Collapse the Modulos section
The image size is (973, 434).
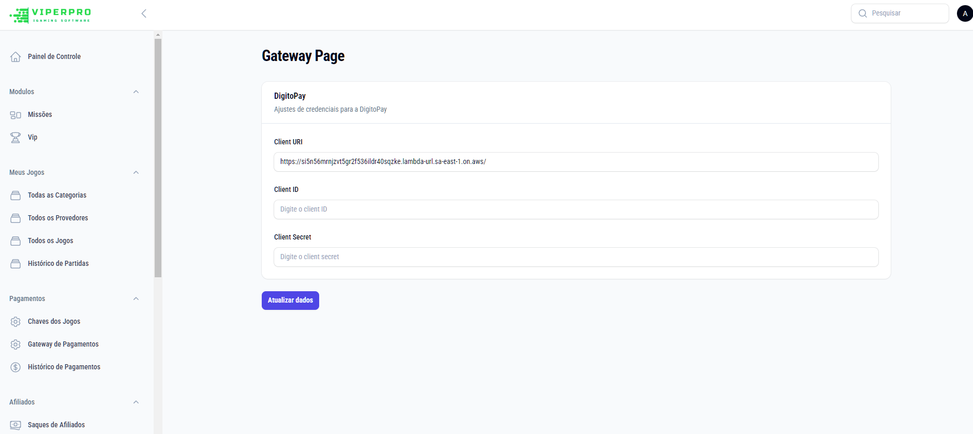(x=136, y=92)
